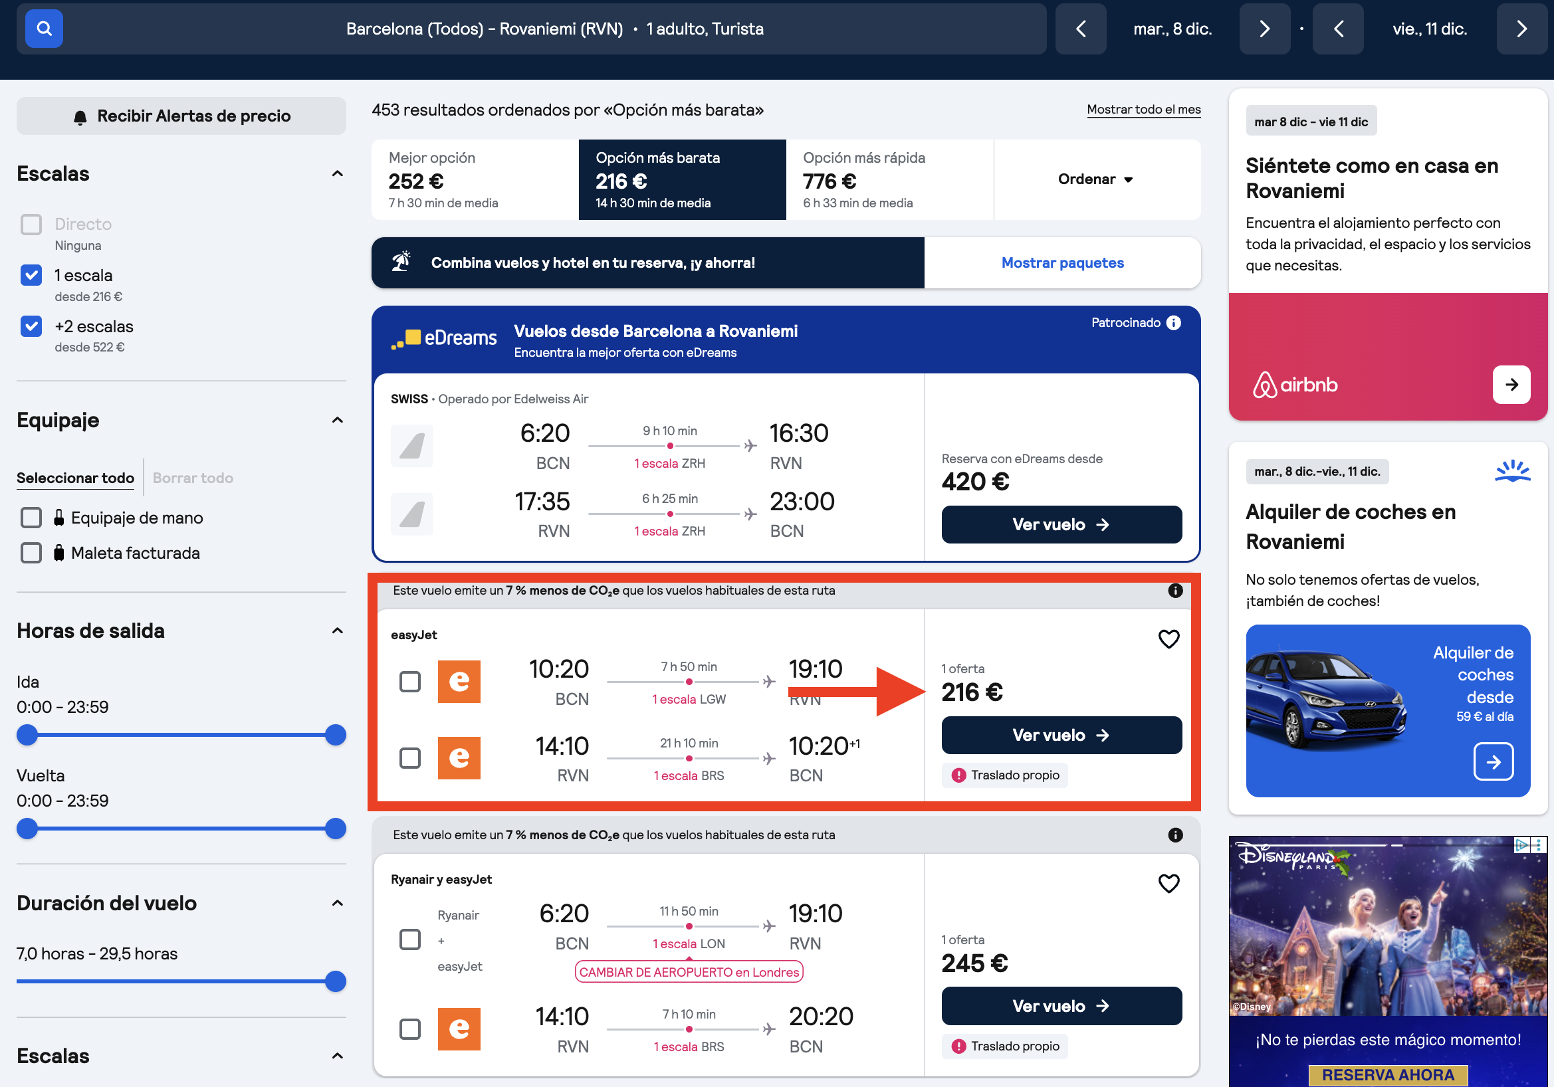Viewport: 1554px width, 1087px height.
Task: Save the 245 € flight with heart icon
Action: point(1168,883)
